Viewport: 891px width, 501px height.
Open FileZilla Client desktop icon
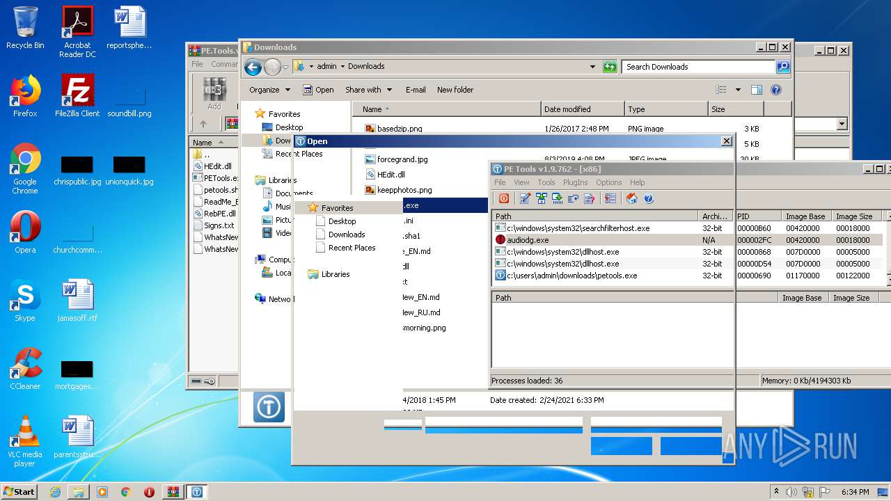coord(77,95)
